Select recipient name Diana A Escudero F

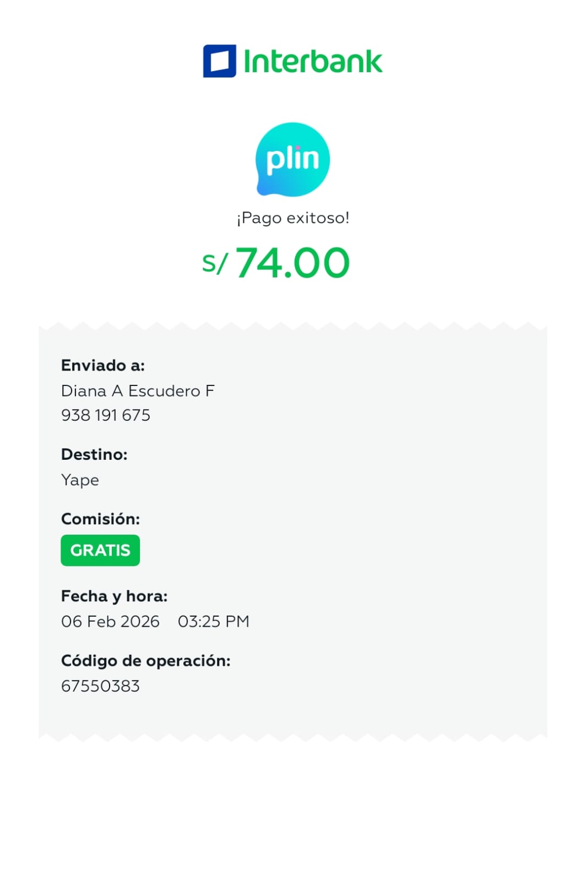pos(138,391)
